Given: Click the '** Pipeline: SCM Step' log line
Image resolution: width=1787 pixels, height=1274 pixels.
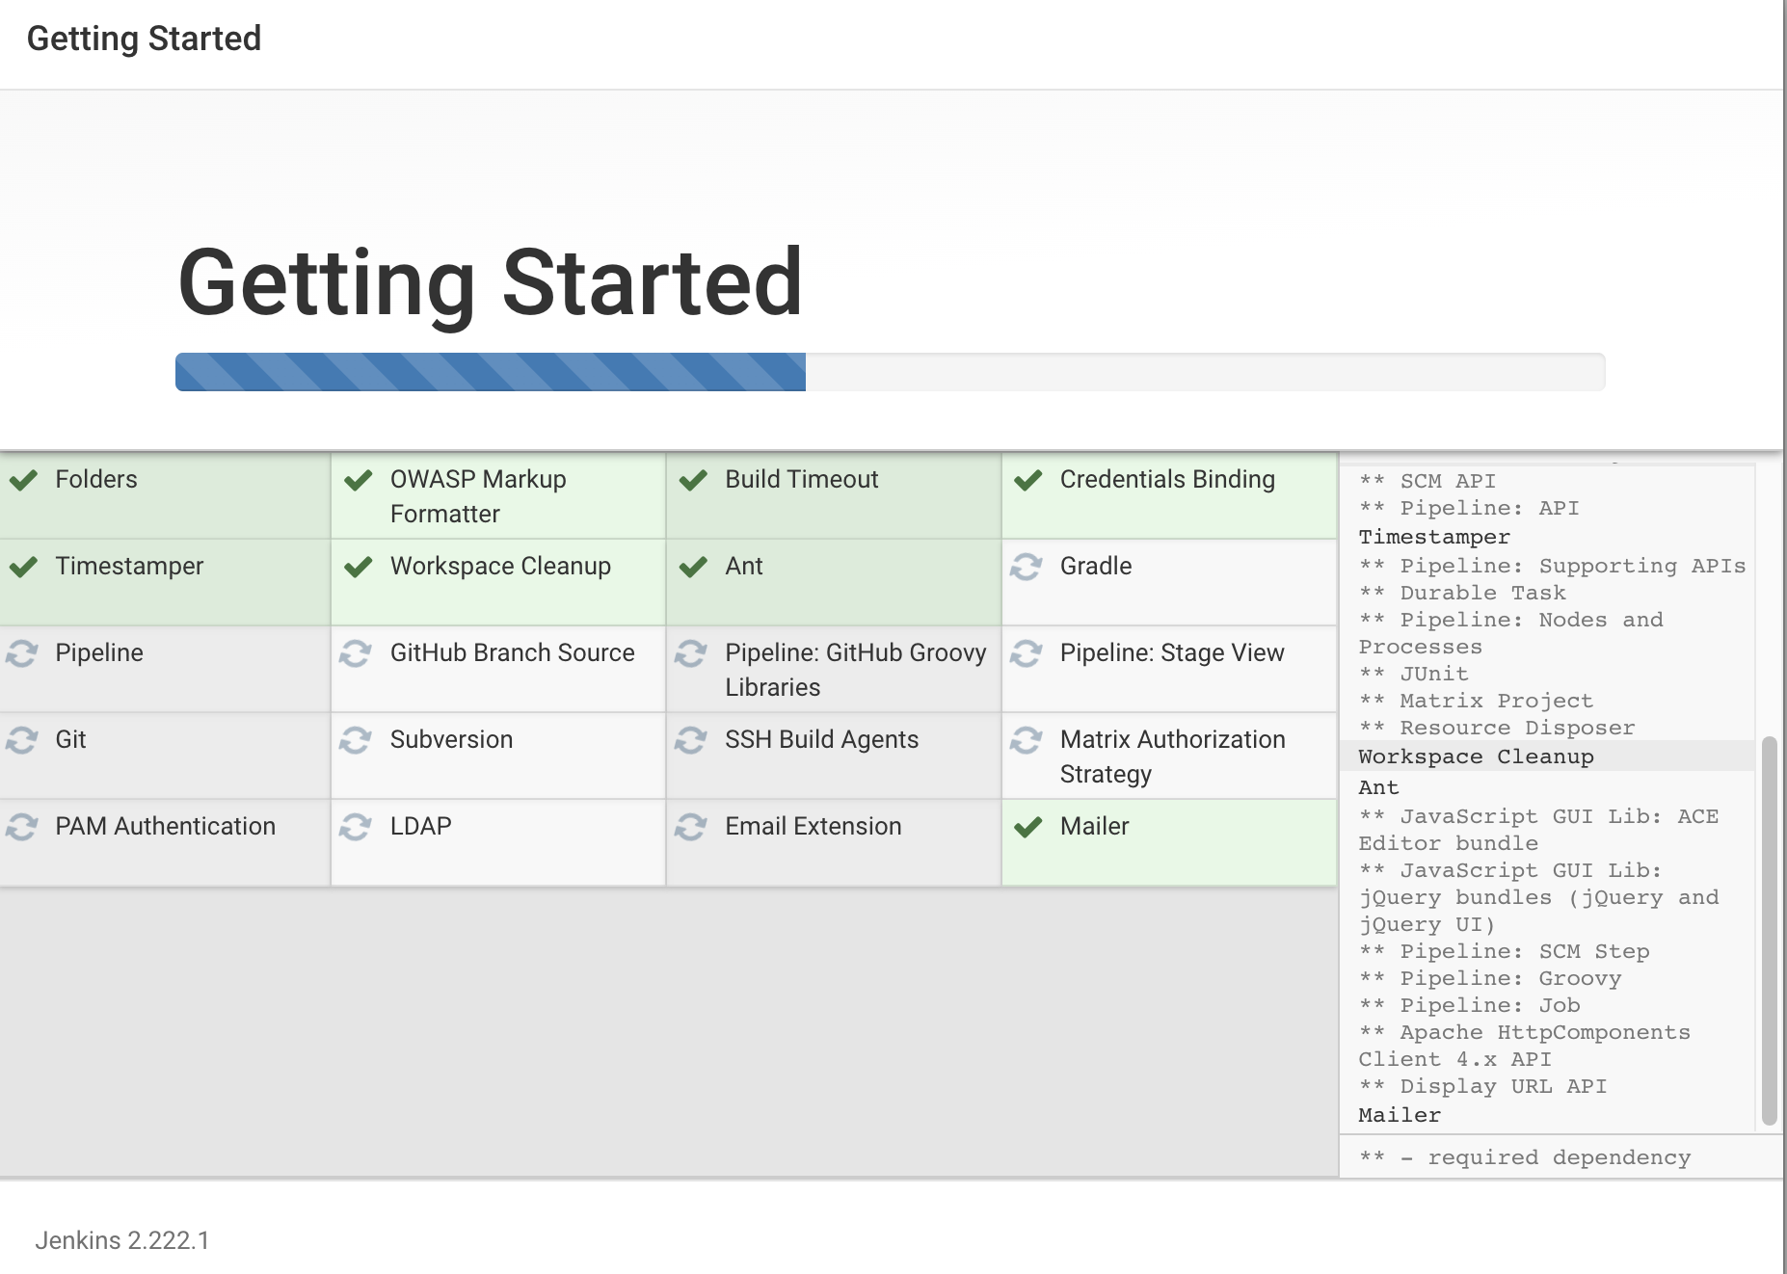Looking at the screenshot, I should 1504,951.
